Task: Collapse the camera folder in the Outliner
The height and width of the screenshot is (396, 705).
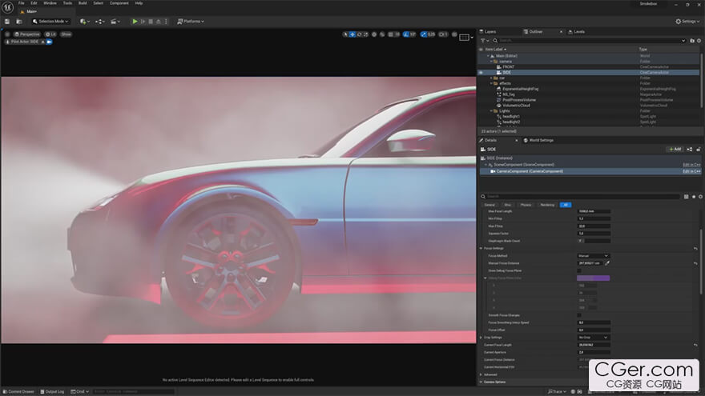Action: click(491, 62)
